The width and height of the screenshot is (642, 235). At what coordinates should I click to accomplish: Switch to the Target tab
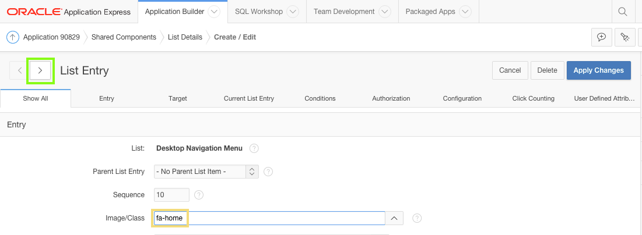coord(178,99)
